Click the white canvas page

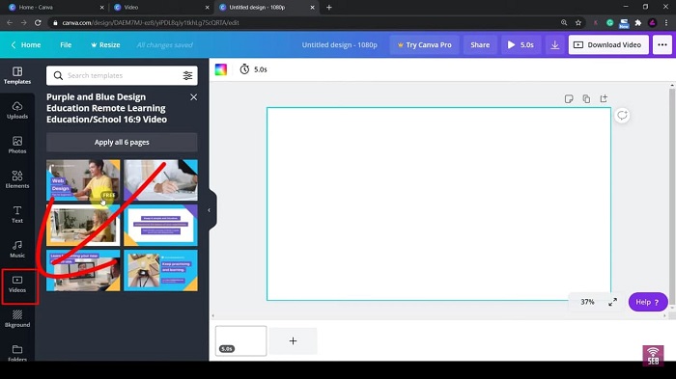[438, 203]
